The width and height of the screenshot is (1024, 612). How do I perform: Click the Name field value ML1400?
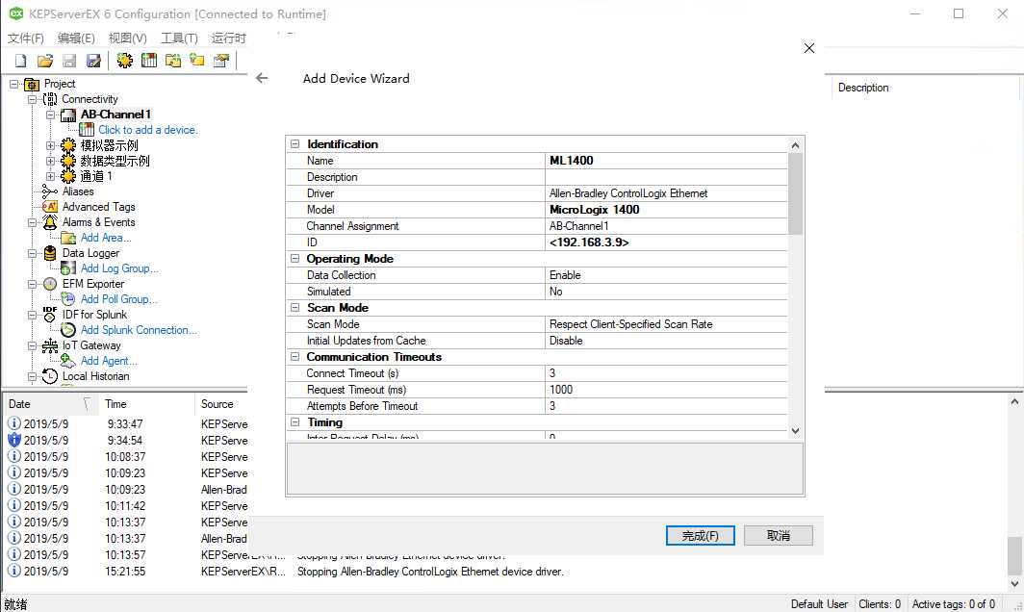[666, 161]
